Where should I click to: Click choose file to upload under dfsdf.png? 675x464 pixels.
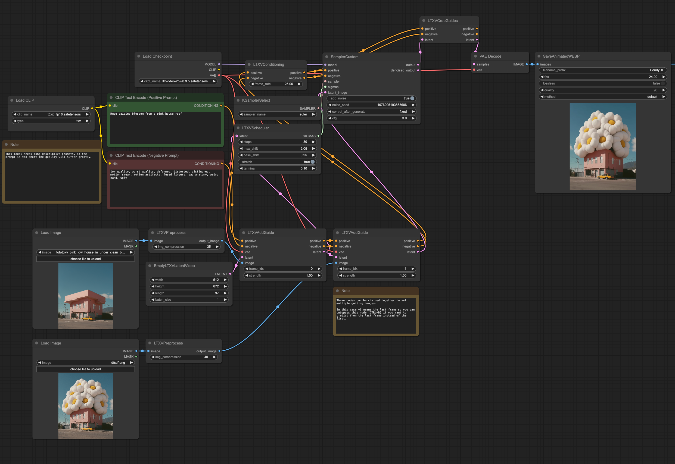pyautogui.click(x=86, y=369)
